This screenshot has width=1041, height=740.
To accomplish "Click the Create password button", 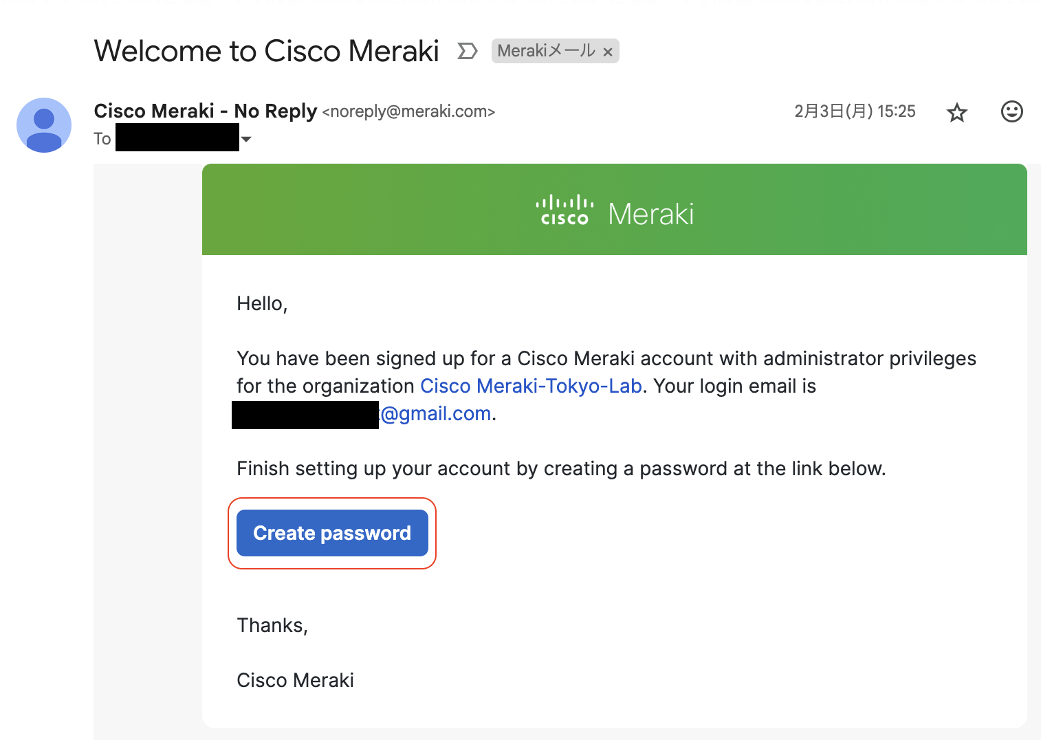I will point(332,533).
